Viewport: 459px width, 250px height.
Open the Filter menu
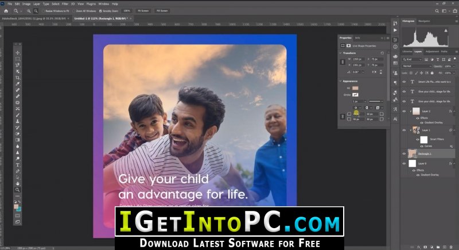pyautogui.click(x=65, y=4)
